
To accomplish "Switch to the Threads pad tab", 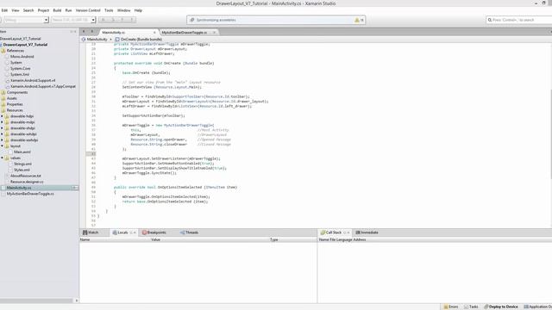I will 190,232.
